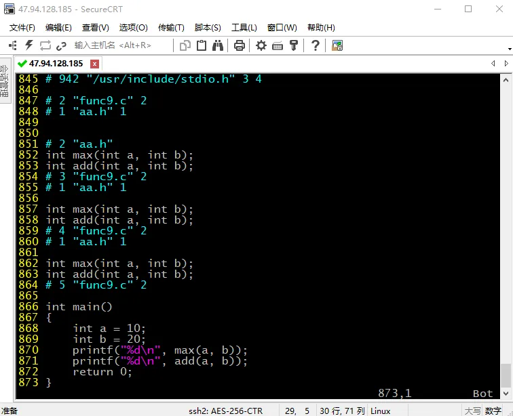The height and width of the screenshot is (416, 513).
Task: Click status bar '30 行, 71 列' entry
Action: pos(342,411)
